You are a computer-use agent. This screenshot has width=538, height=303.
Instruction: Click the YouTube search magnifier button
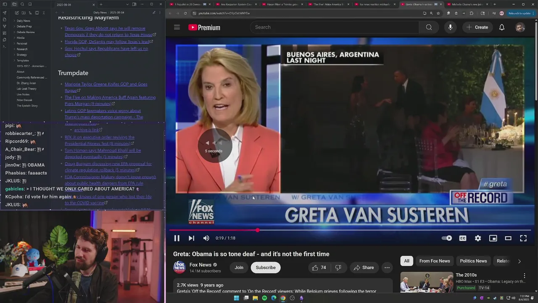pos(429,27)
